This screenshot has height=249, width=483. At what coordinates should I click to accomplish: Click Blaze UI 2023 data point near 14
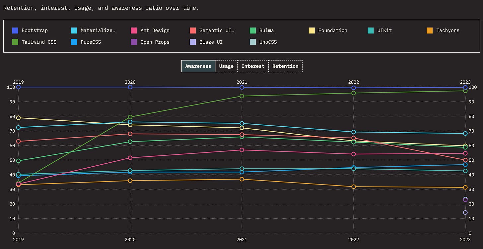pos(465,212)
